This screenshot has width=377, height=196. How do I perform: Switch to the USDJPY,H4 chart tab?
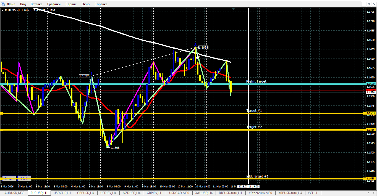(109, 193)
